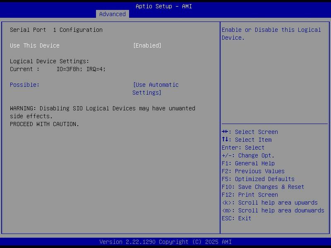Click the Enter: Select hint
Viewport: 331px width, 248px height.
pos(243,148)
